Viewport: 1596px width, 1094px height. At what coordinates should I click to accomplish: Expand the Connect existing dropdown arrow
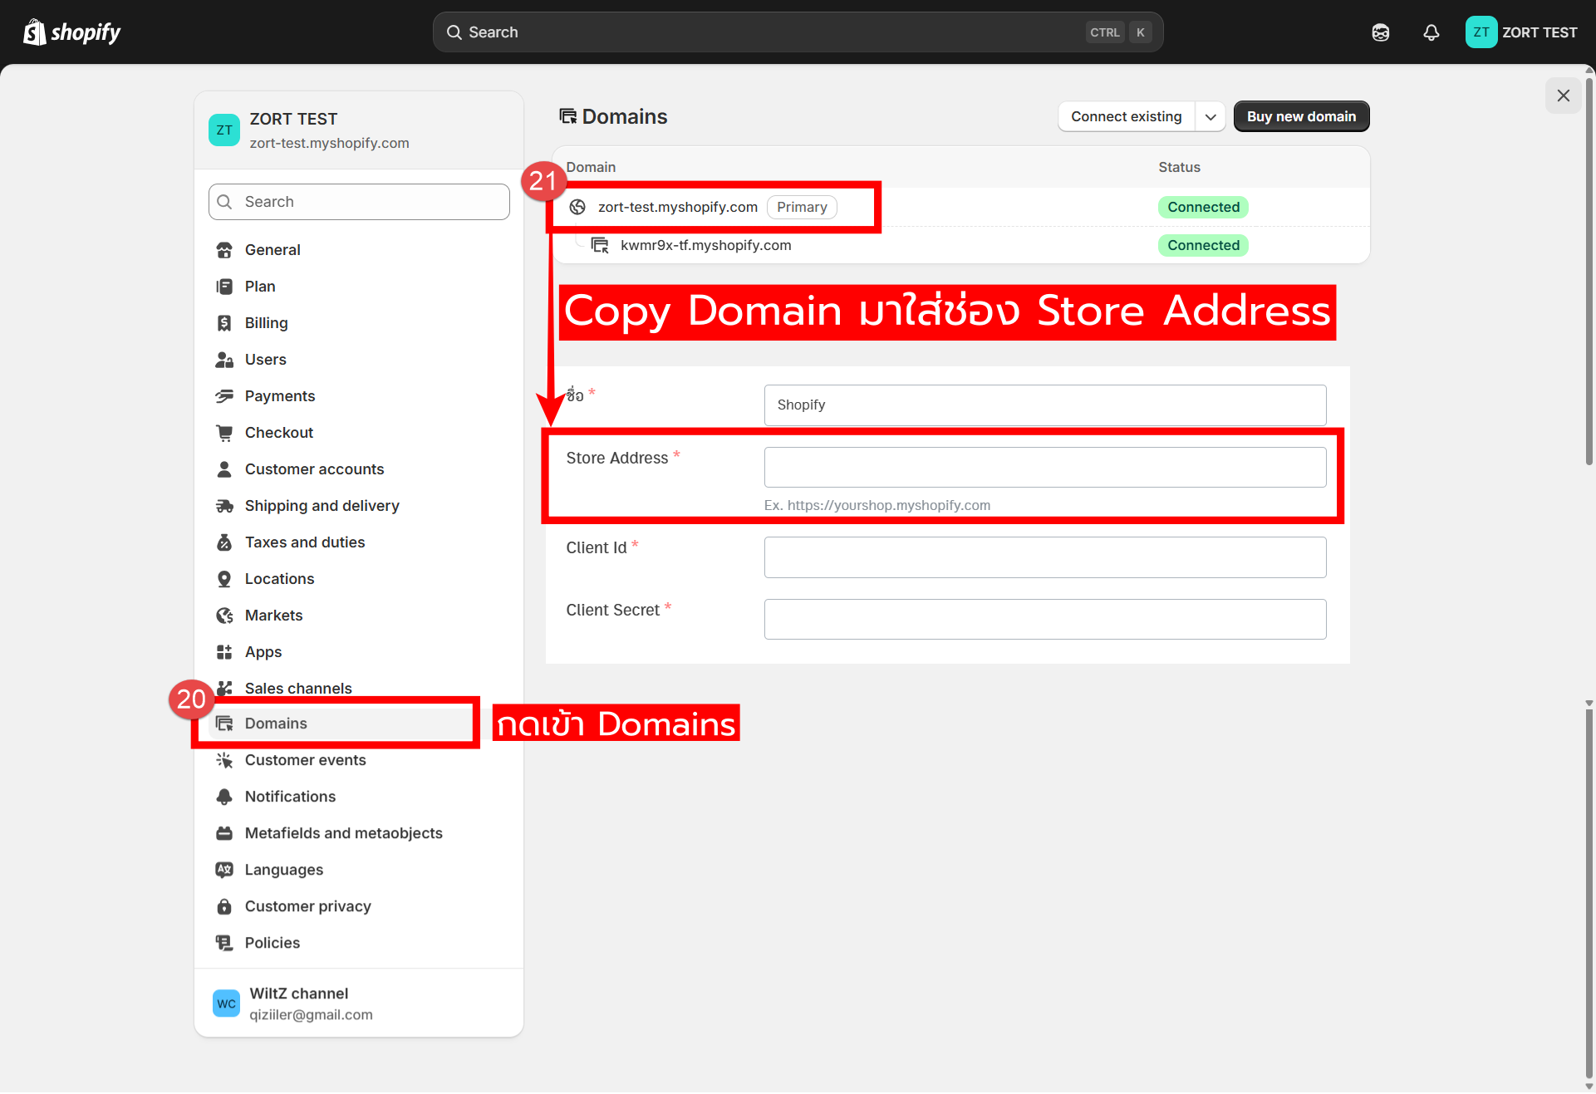pos(1211,117)
